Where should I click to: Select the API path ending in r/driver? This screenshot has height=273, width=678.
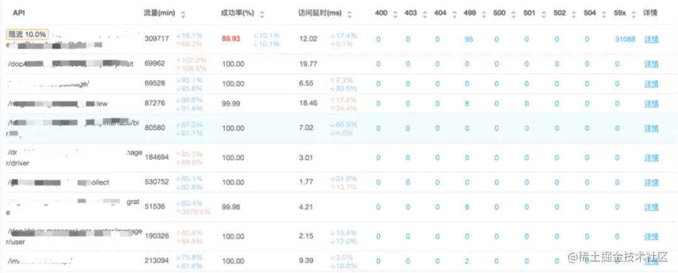(75, 158)
